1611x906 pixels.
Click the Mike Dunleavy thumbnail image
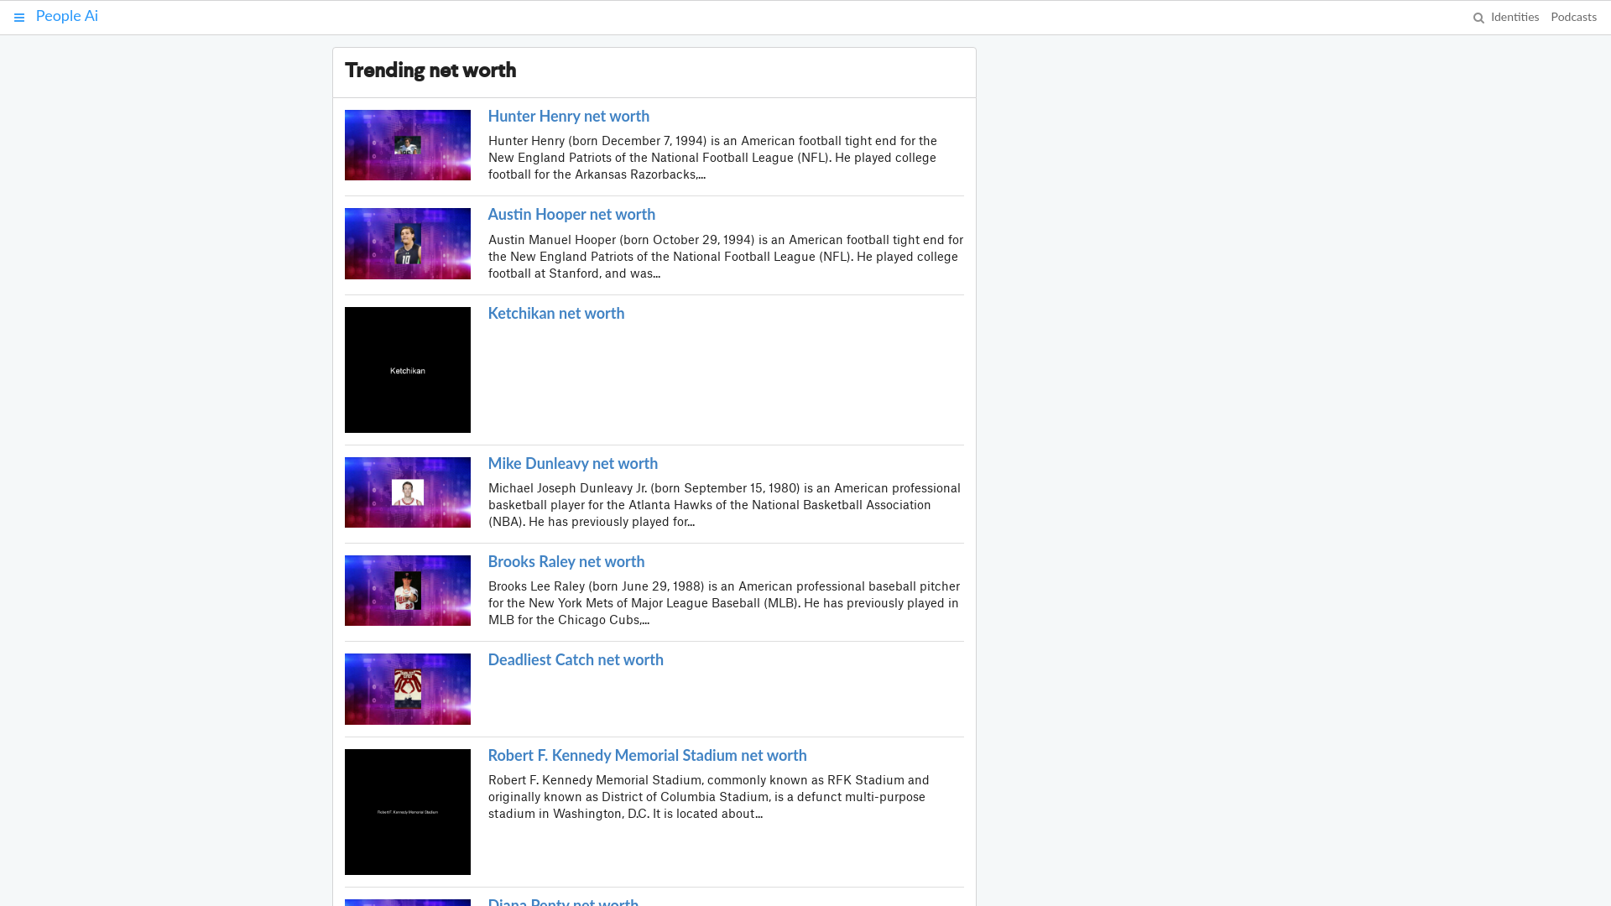coord(408,492)
